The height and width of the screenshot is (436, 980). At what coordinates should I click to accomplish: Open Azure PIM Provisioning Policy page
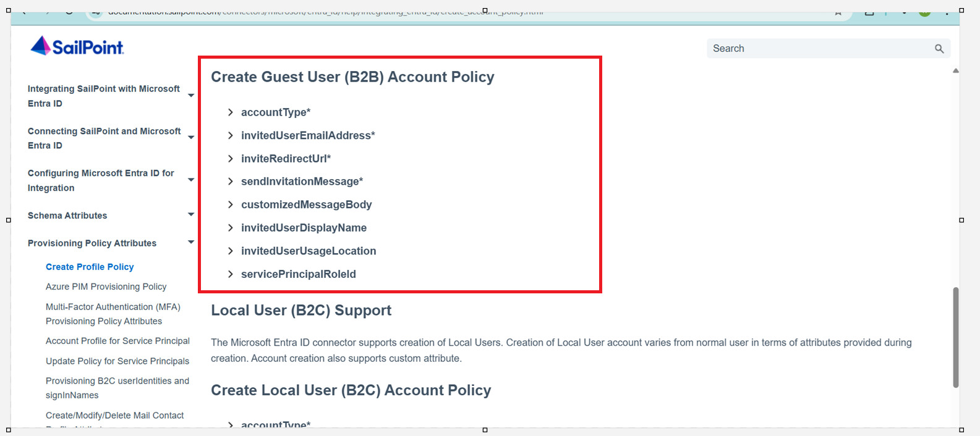click(x=106, y=287)
